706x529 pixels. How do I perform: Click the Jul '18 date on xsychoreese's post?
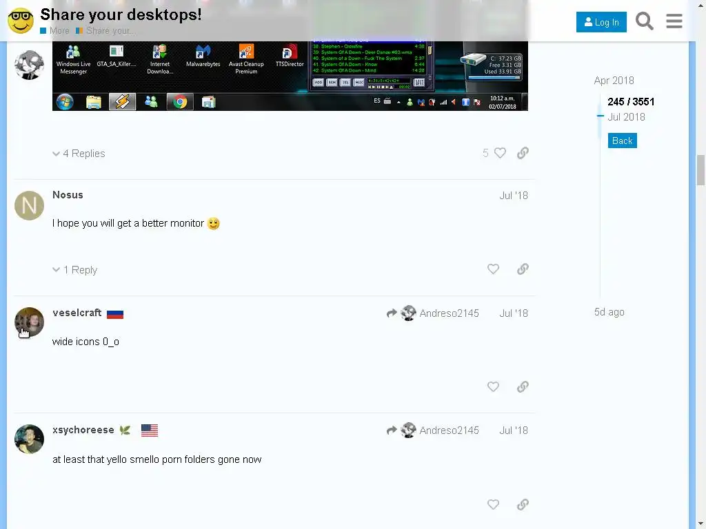513,431
